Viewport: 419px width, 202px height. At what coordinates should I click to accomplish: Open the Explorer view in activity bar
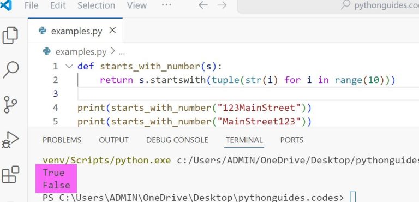[x=10, y=35]
